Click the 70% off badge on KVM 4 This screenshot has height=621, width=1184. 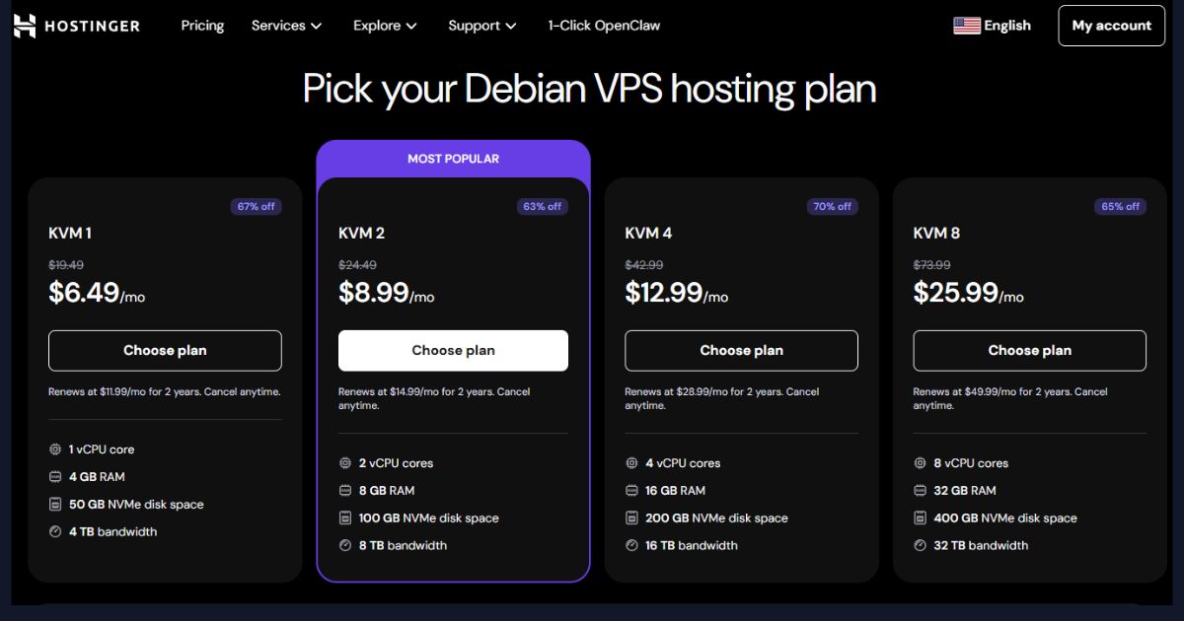pyautogui.click(x=832, y=206)
